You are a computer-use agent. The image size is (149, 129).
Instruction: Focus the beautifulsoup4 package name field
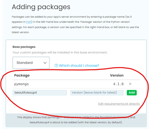coord(40,93)
